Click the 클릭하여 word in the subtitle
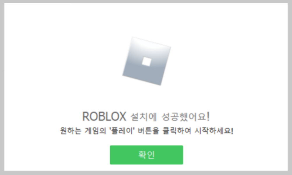The image size is (292, 175). pos(177,131)
